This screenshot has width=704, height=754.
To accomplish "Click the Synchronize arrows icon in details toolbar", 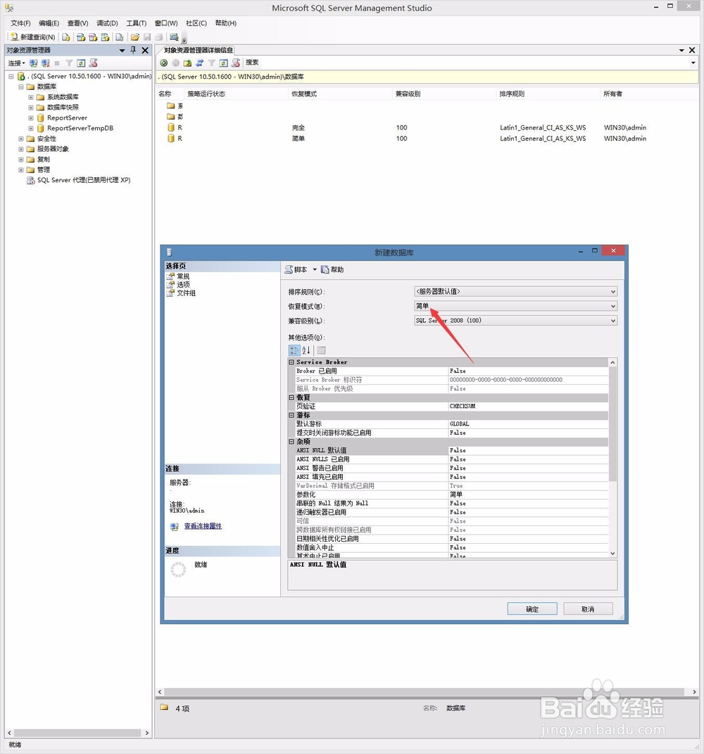I will [x=199, y=63].
